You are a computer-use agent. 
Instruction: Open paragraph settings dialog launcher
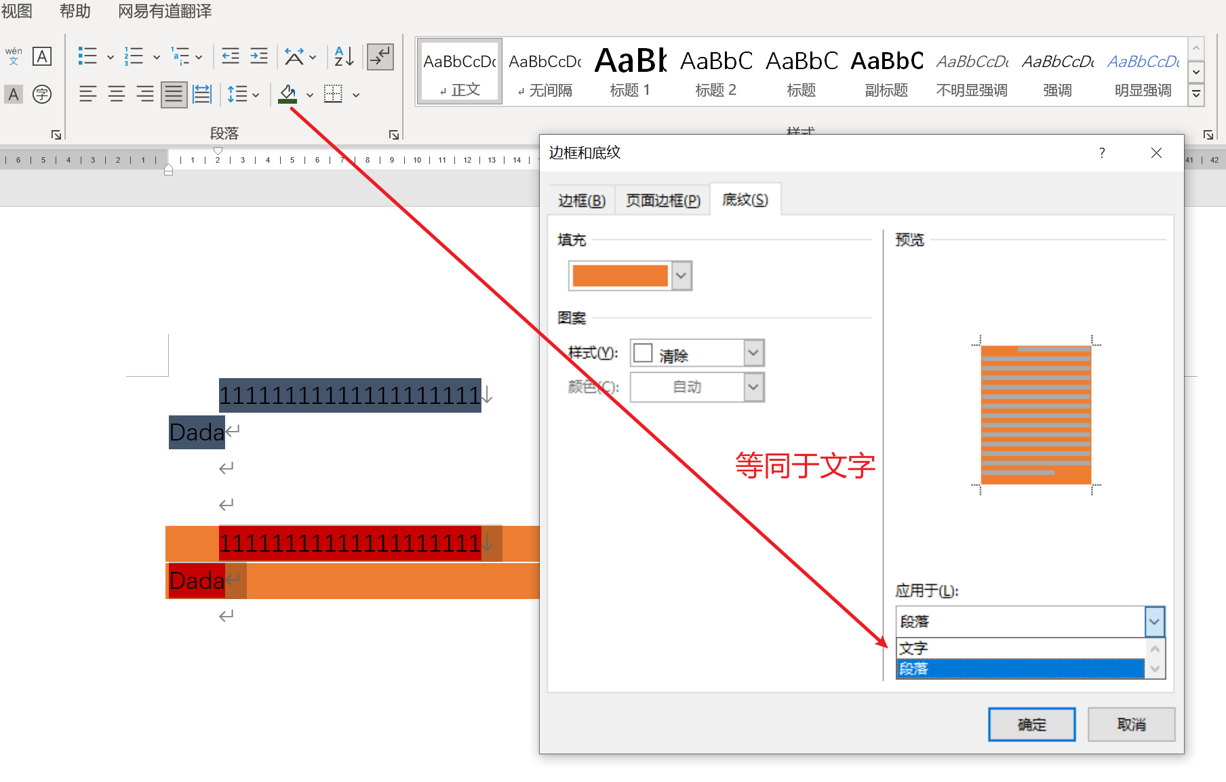394,135
